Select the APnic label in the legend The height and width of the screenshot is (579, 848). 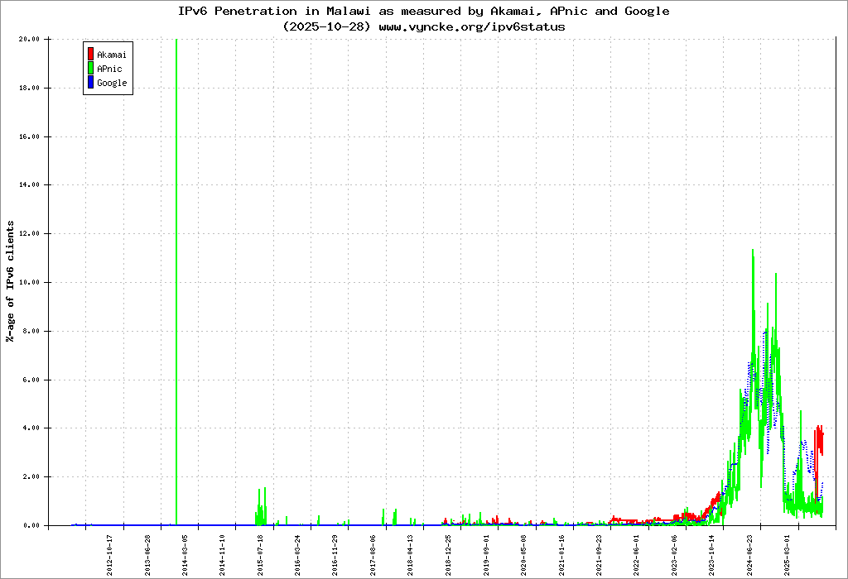109,69
